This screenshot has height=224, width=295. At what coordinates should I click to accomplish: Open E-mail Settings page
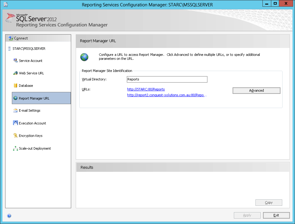click(x=29, y=110)
